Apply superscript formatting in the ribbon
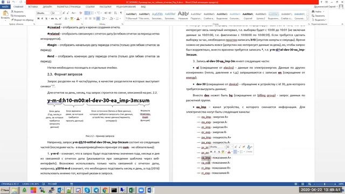Image resolution: width=345 pixels, height=194 pixels. 60,19
